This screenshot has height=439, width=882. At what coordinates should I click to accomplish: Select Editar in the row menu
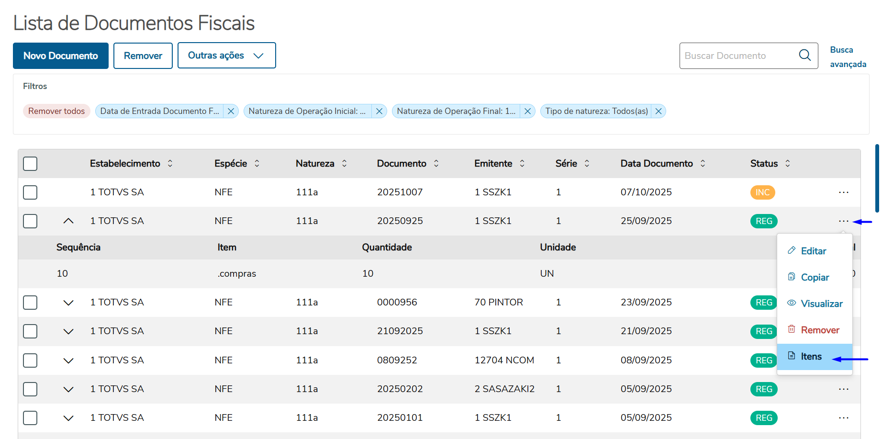[813, 251]
